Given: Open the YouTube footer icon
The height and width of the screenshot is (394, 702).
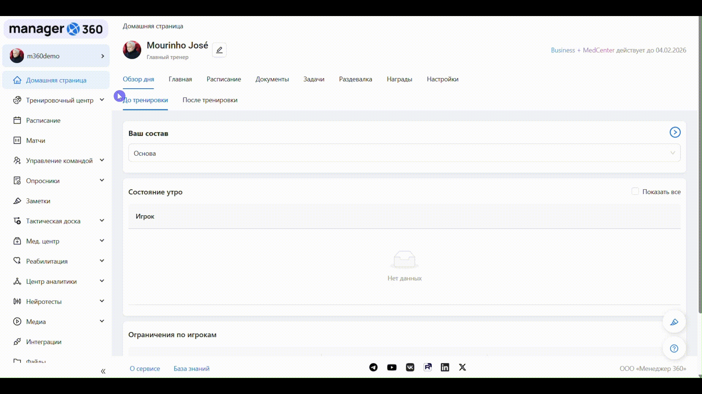Looking at the screenshot, I should coord(392,367).
